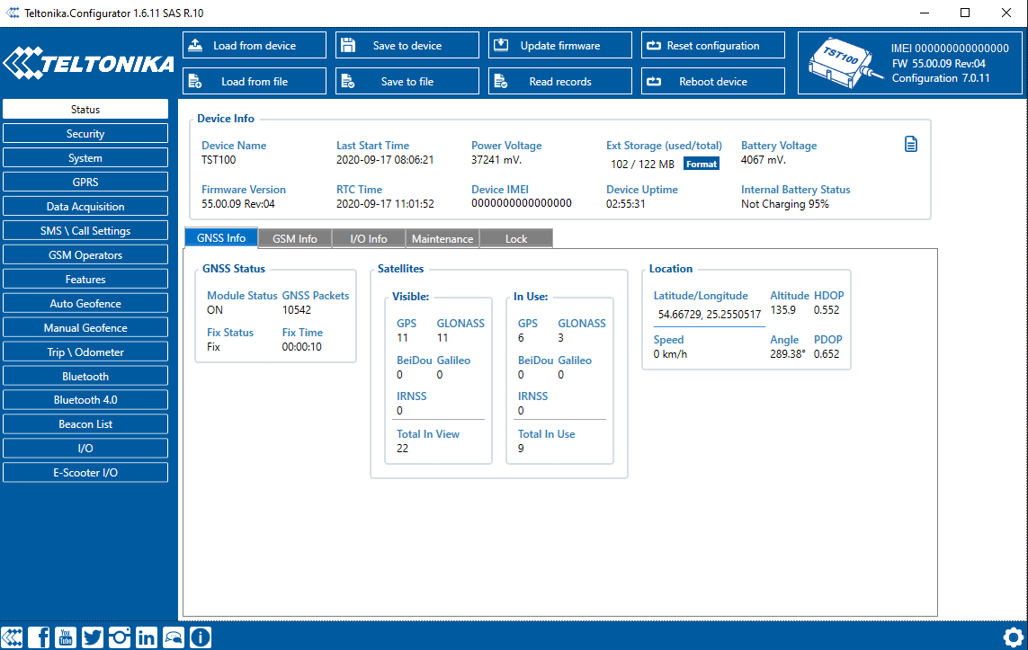Open the community forum chat icon
Image resolution: width=1028 pixels, height=650 pixels.
[x=173, y=637]
